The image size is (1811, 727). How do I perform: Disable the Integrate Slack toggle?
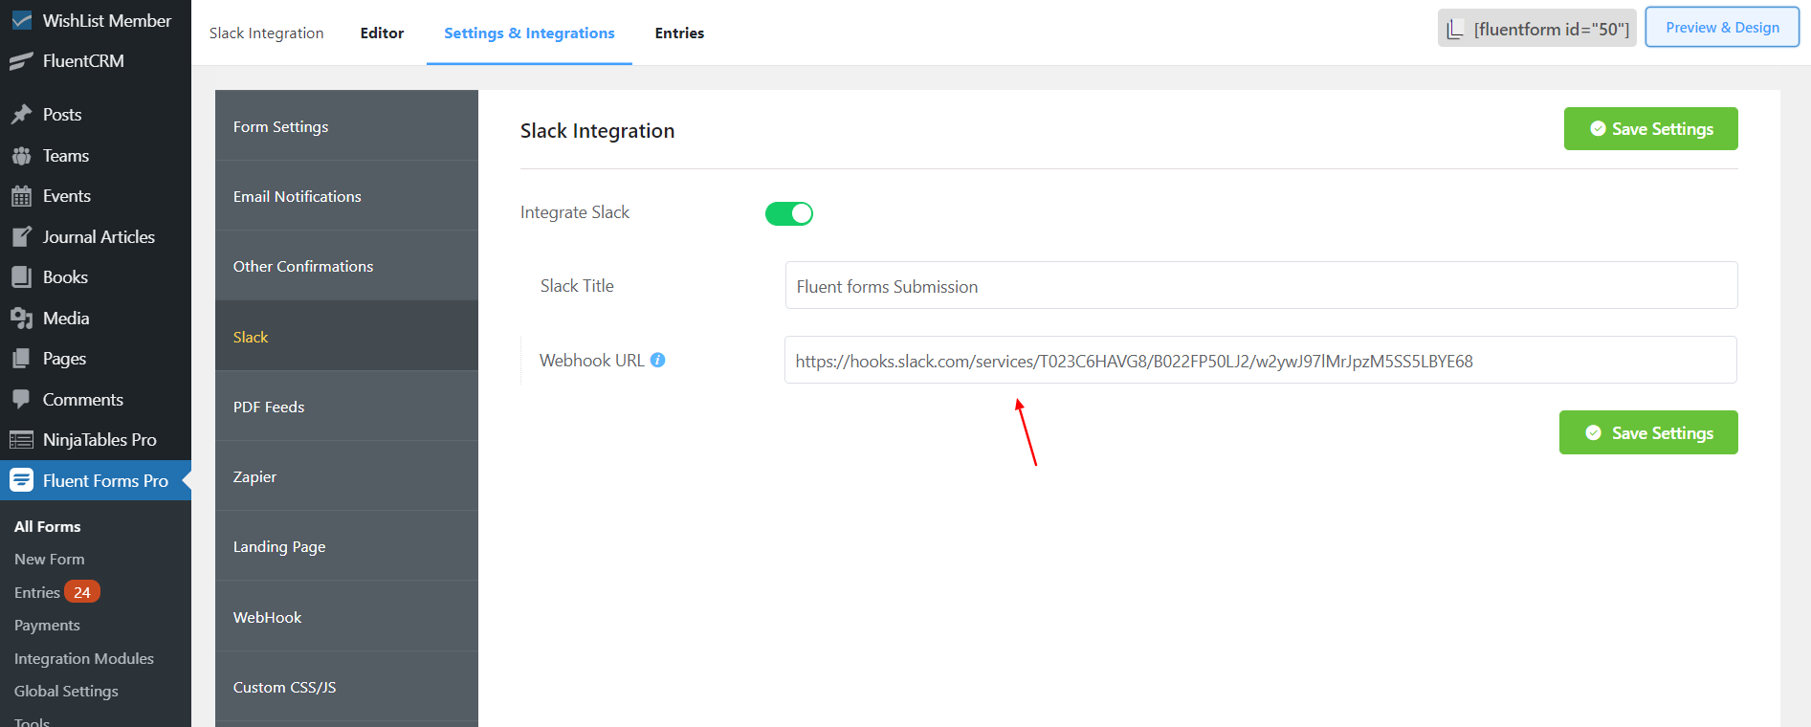point(789,213)
